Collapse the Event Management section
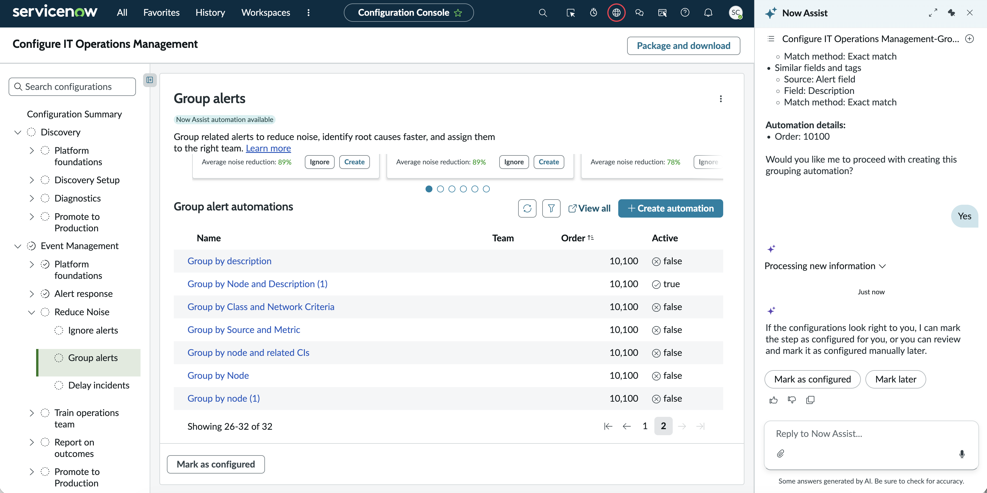The height and width of the screenshot is (493, 987). (17, 246)
